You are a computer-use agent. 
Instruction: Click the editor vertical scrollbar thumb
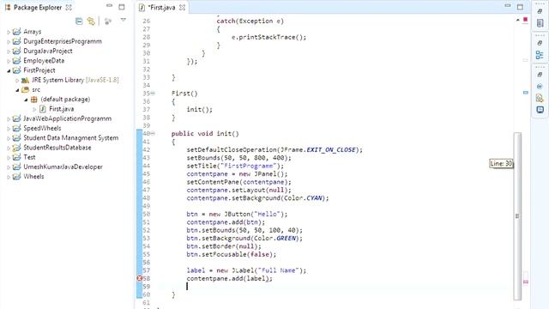click(517, 216)
